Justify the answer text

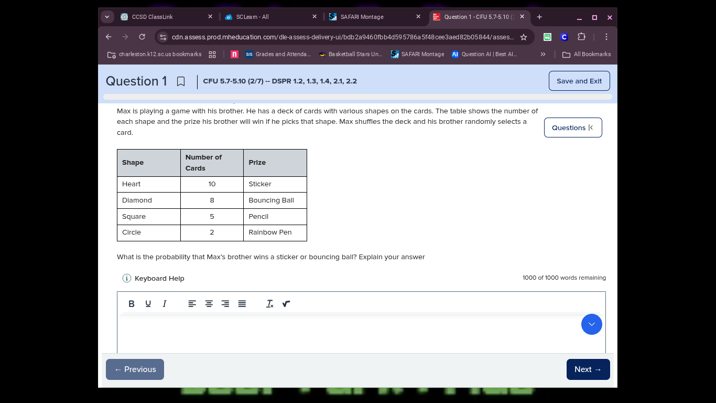click(242, 304)
